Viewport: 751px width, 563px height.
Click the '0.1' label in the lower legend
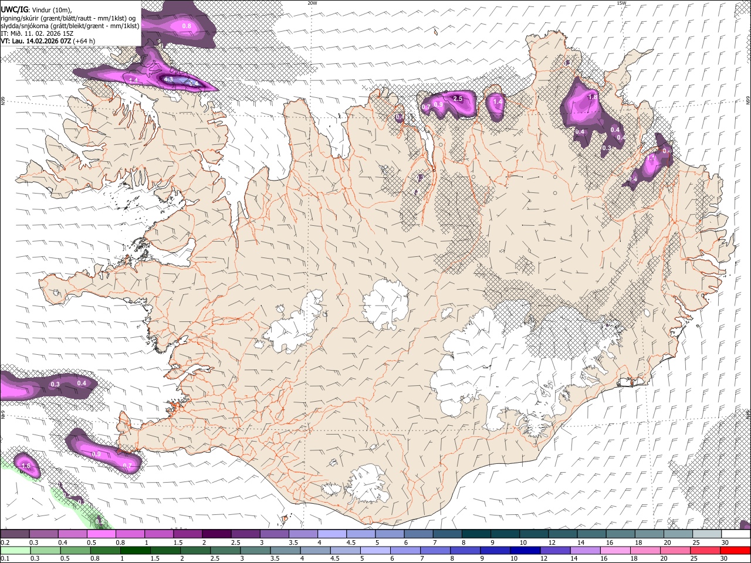(x=5, y=558)
